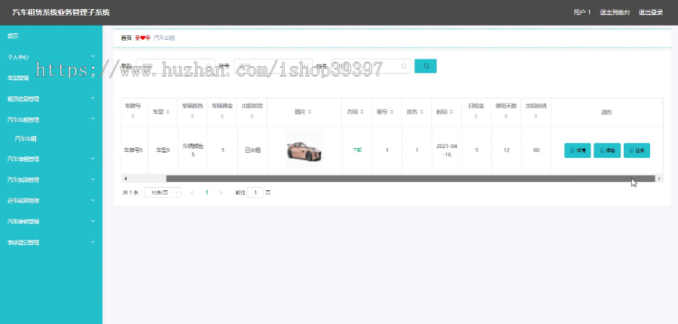Click the left arrow of the table's horizontal scrollbar
The image size is (678, 324).
(125, 178)
